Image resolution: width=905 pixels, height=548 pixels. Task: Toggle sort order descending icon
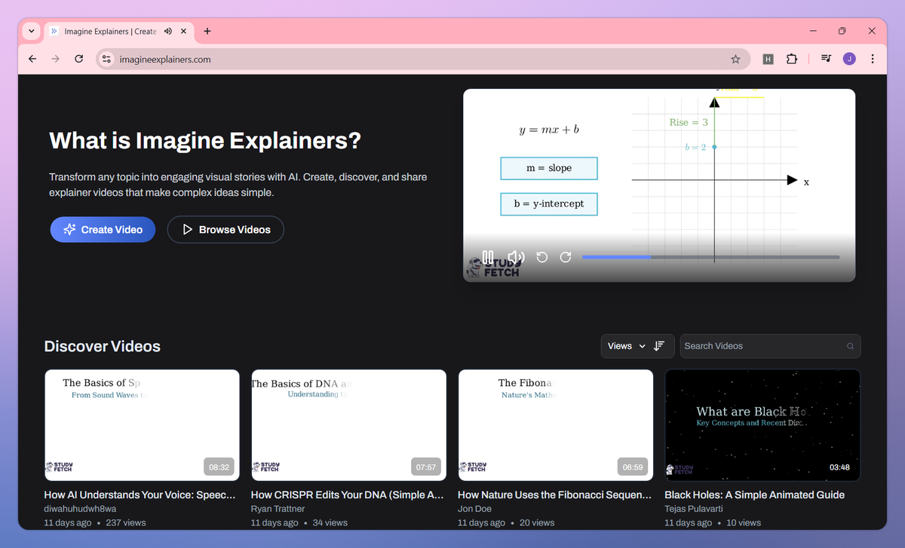point(659,346)
